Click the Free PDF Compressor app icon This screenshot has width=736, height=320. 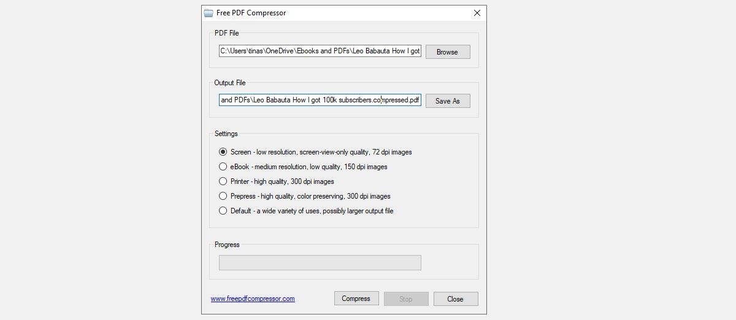tap(209, 13)
